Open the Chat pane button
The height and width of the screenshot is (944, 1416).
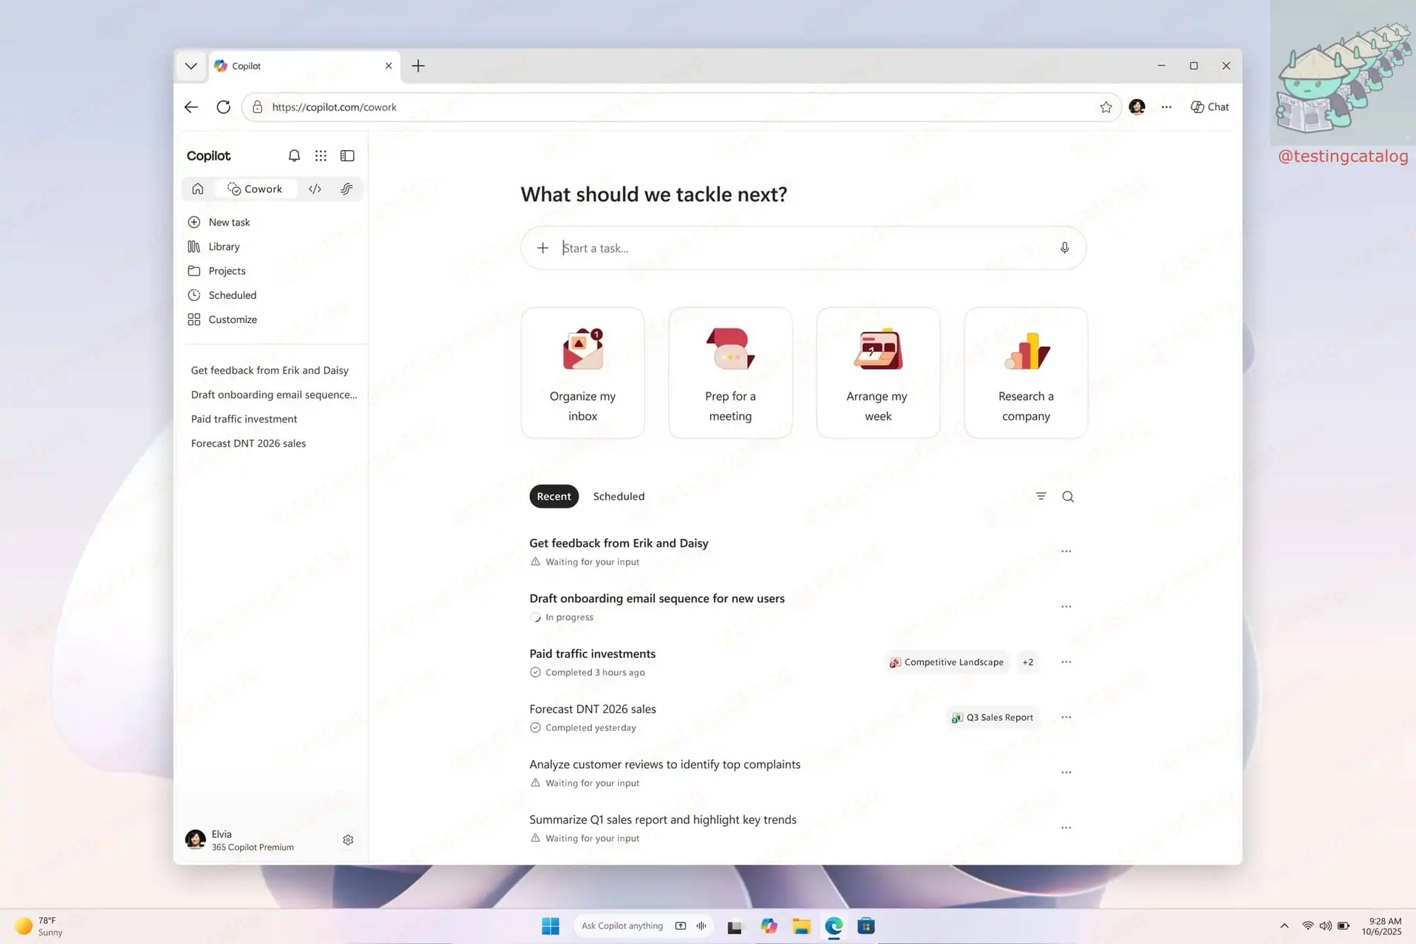[x=1210, y=107]
